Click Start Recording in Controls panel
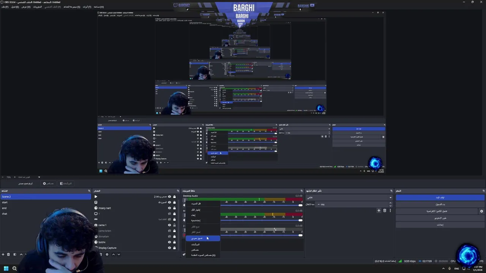 440,204
